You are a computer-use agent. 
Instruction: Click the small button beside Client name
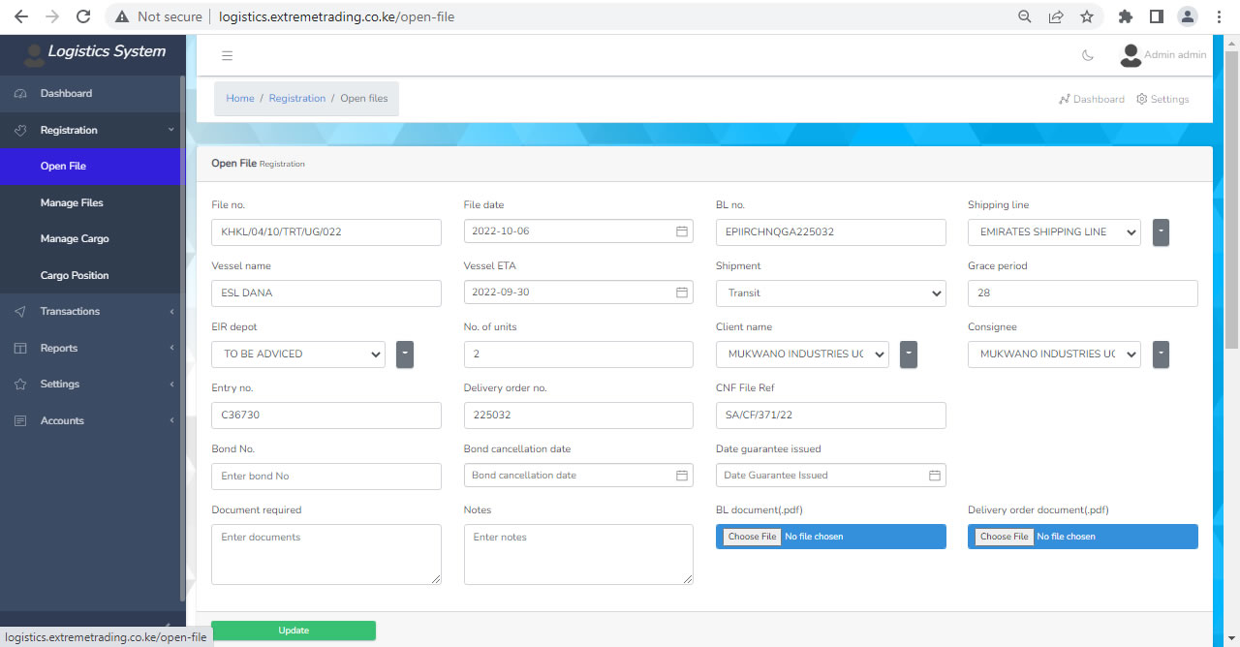click(908, 354)
